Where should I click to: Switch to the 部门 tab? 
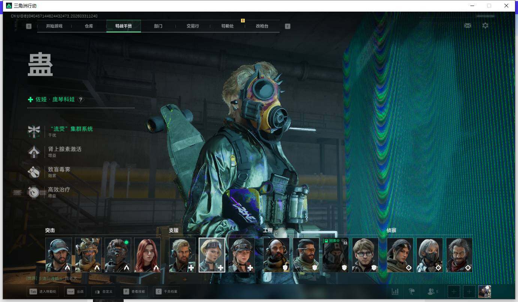158,26
